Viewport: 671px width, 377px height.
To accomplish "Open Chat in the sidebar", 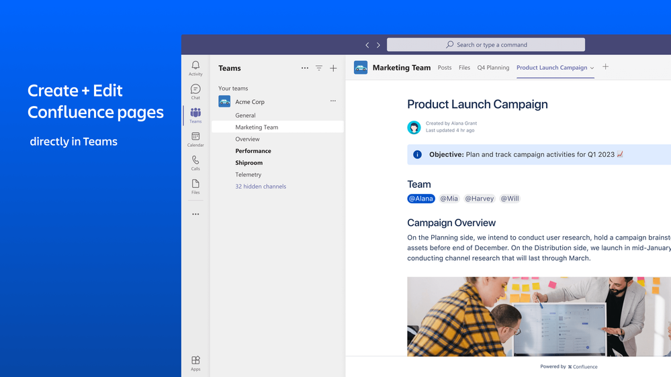I will [195, 91].
